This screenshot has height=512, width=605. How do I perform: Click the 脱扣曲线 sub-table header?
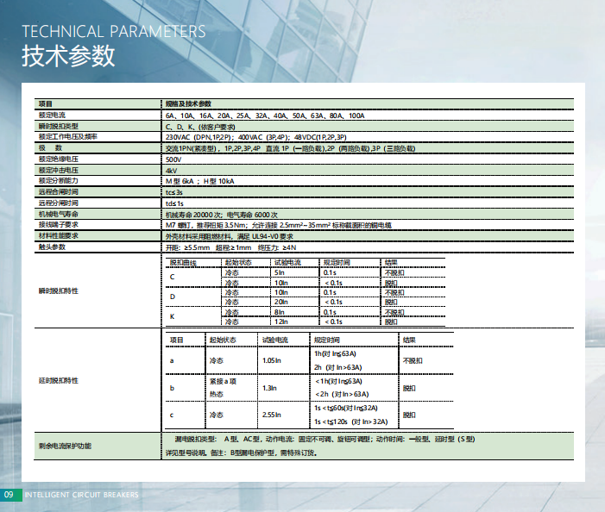[183, 261]
